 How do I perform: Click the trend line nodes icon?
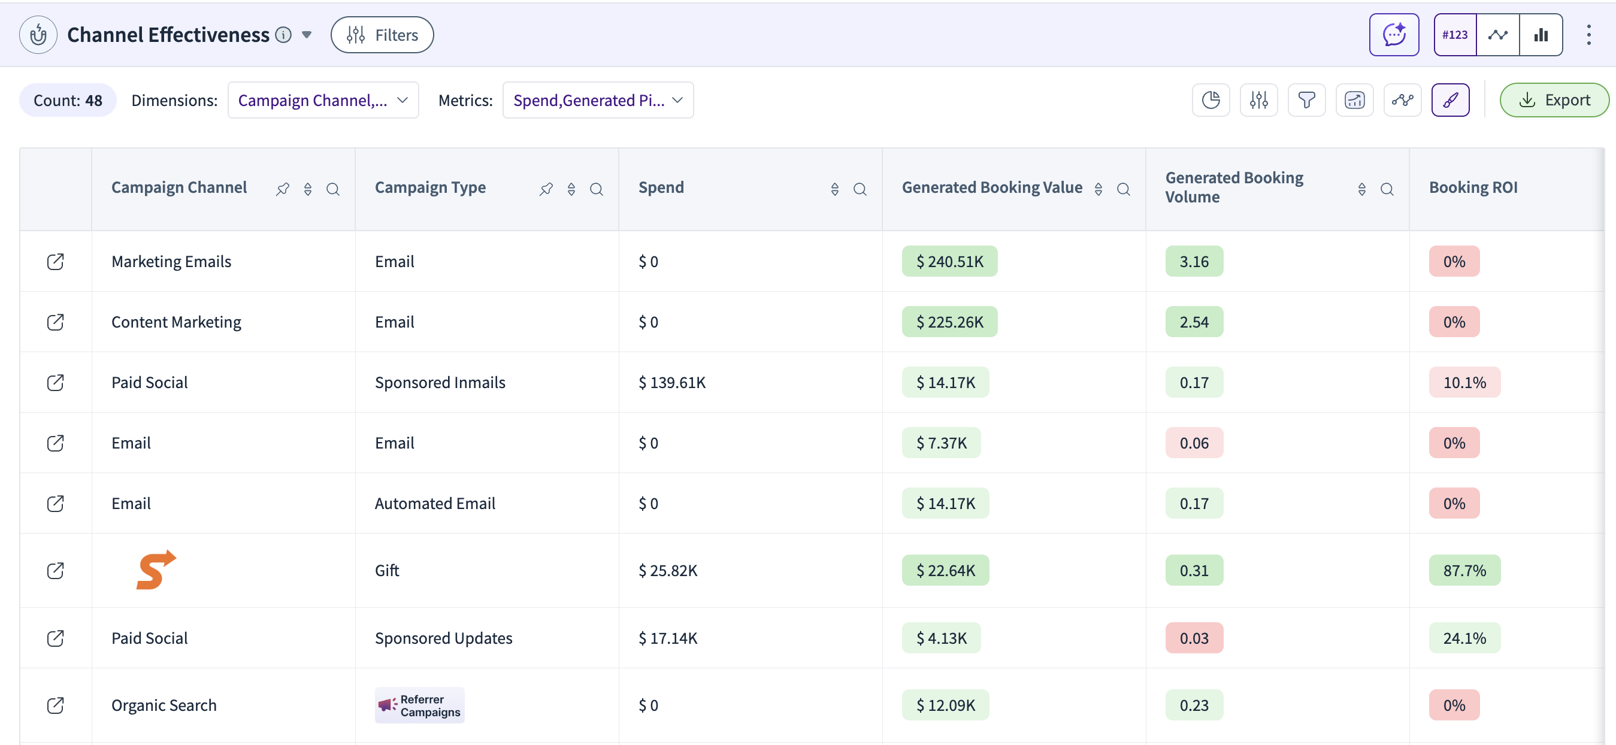tap(1402, 99)
